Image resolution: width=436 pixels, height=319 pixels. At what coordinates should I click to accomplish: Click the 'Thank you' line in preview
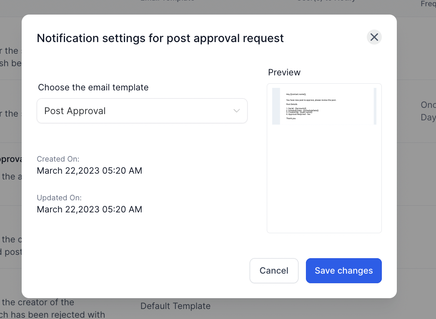pyautogui.click(x=291, y=118)
